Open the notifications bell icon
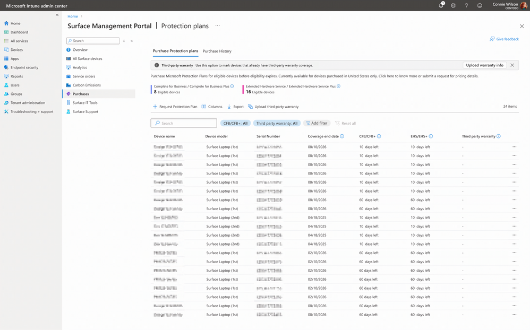This screenshot has height=330, width=530. coord(441,5)
